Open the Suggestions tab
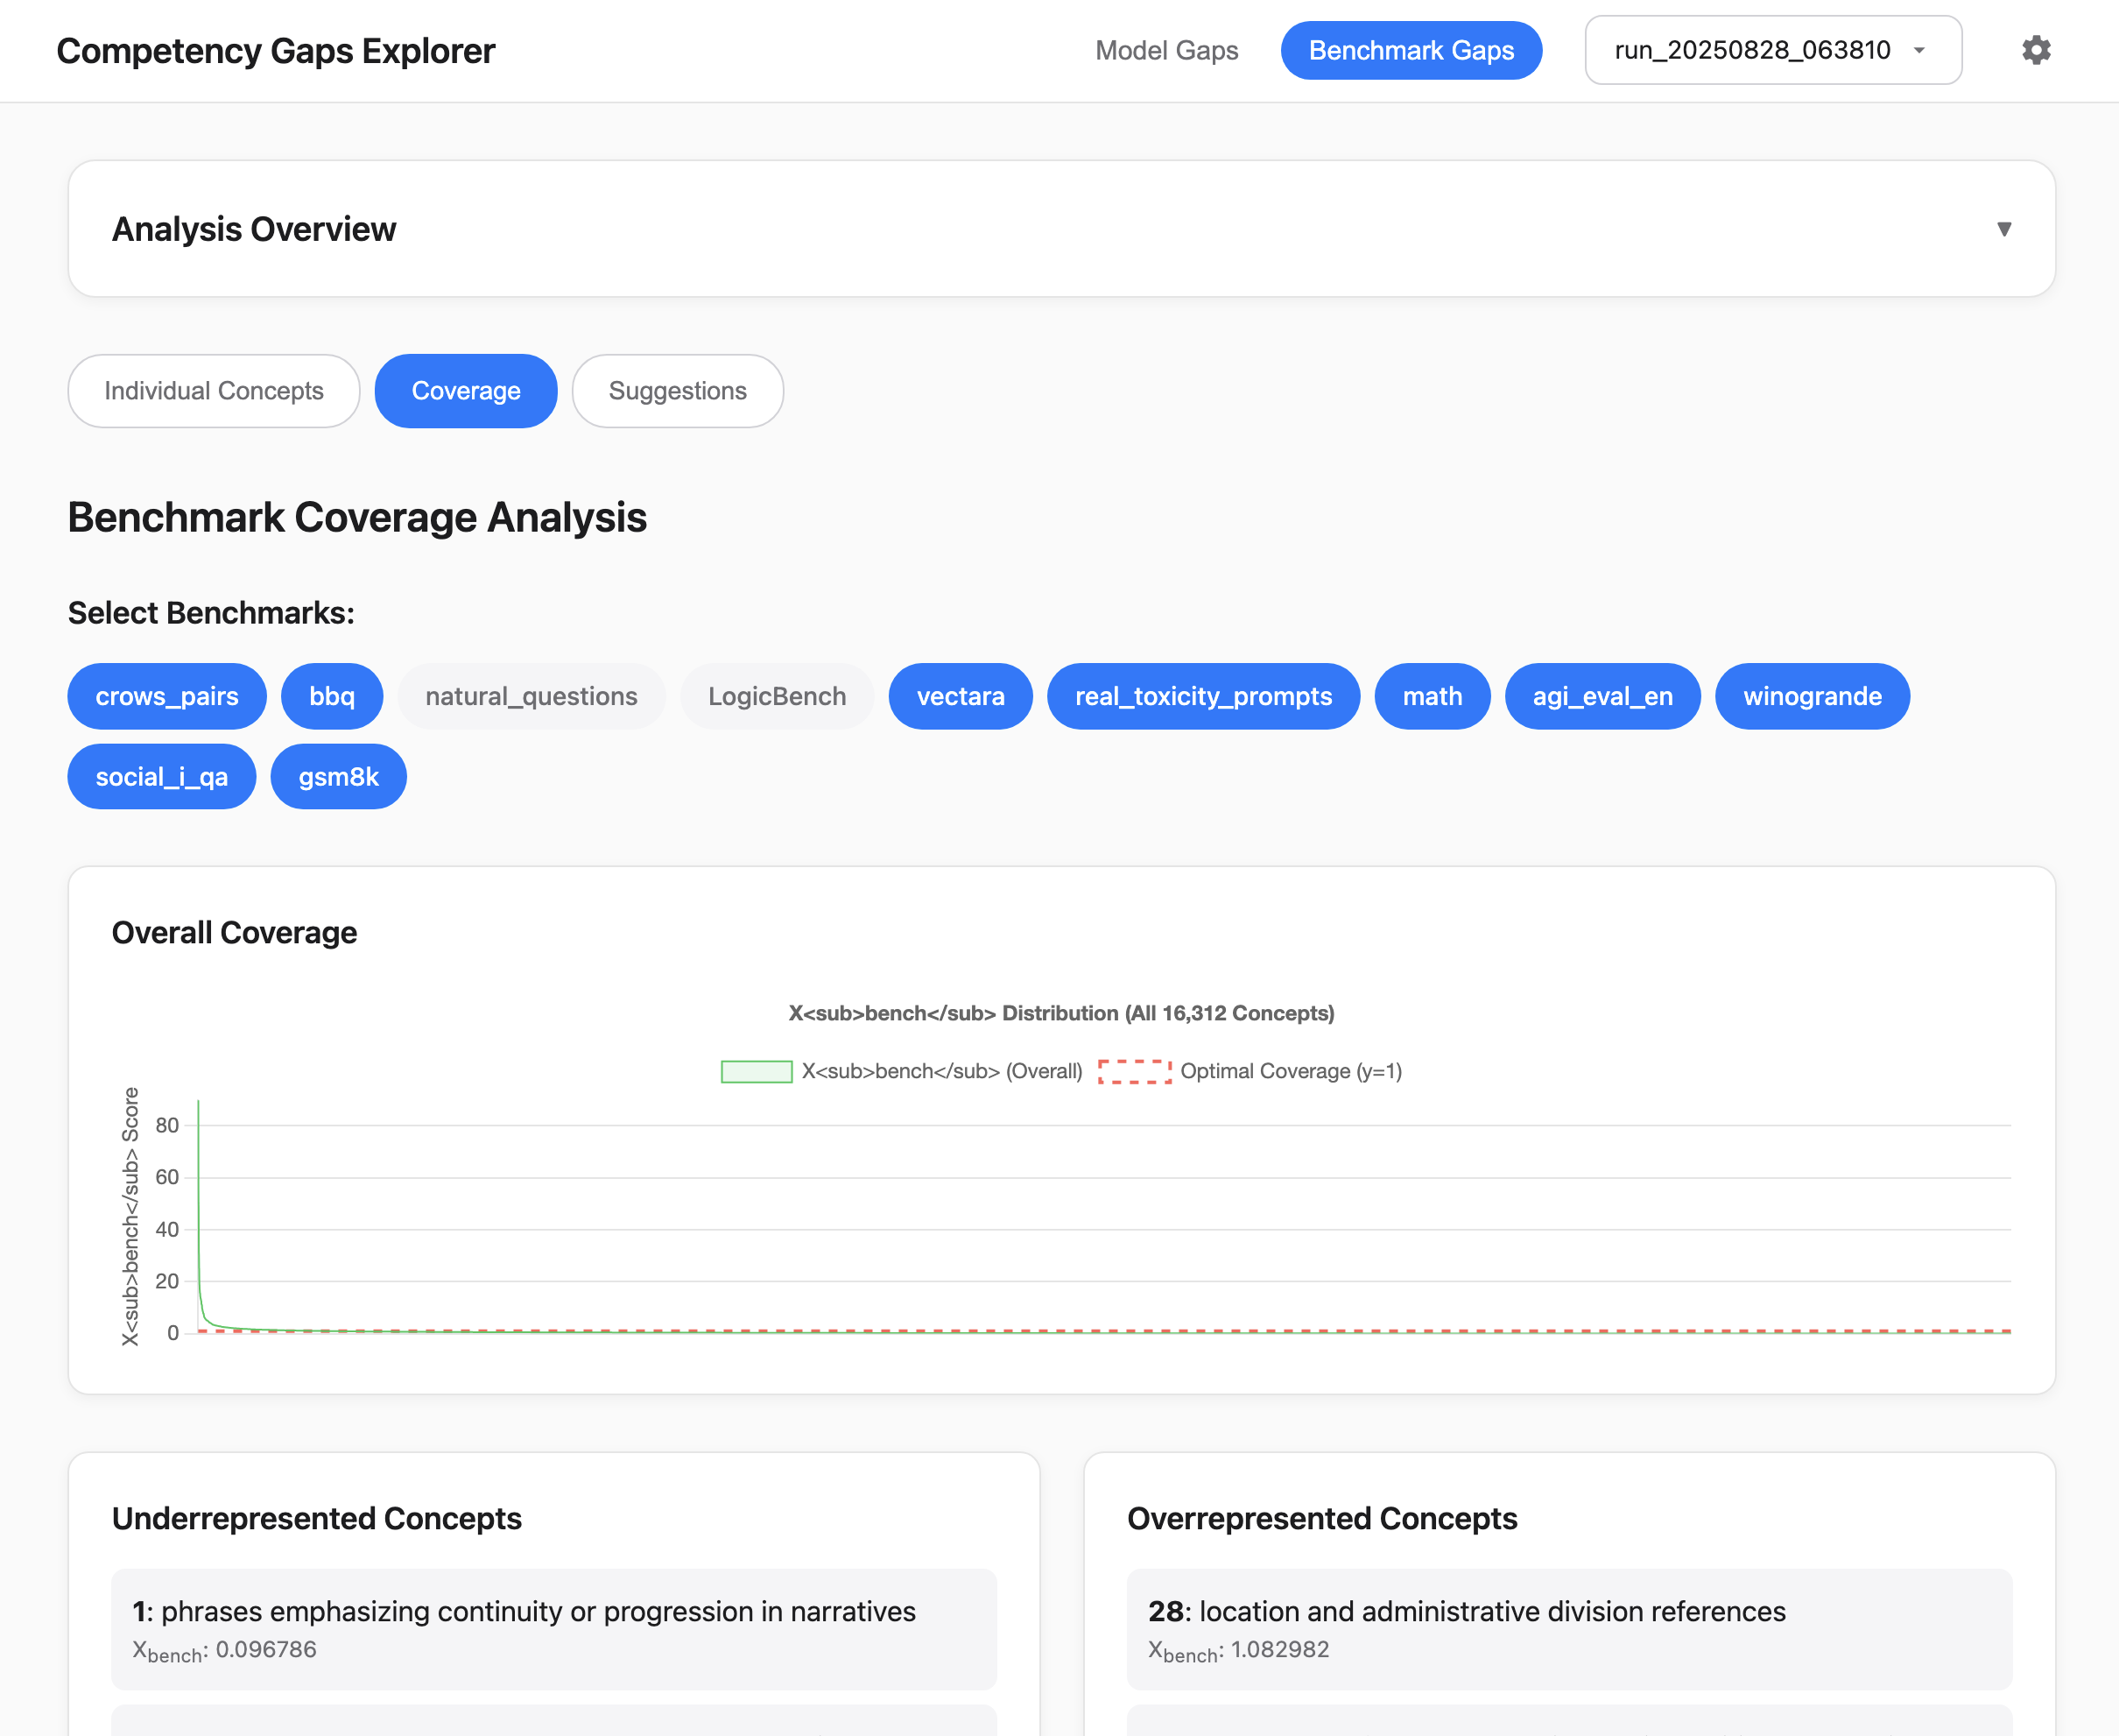 677,391
